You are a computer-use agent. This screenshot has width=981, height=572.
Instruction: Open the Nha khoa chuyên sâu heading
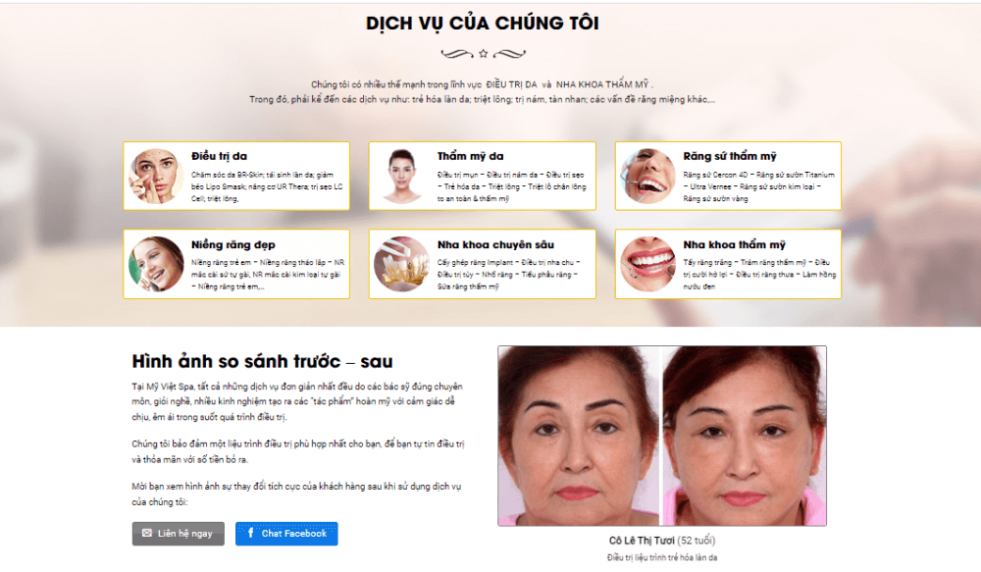click(495, 244)
